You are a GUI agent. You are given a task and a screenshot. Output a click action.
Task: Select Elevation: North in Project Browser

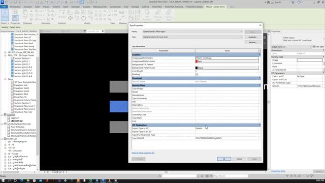pyautogui.click(x=21, y=88)
